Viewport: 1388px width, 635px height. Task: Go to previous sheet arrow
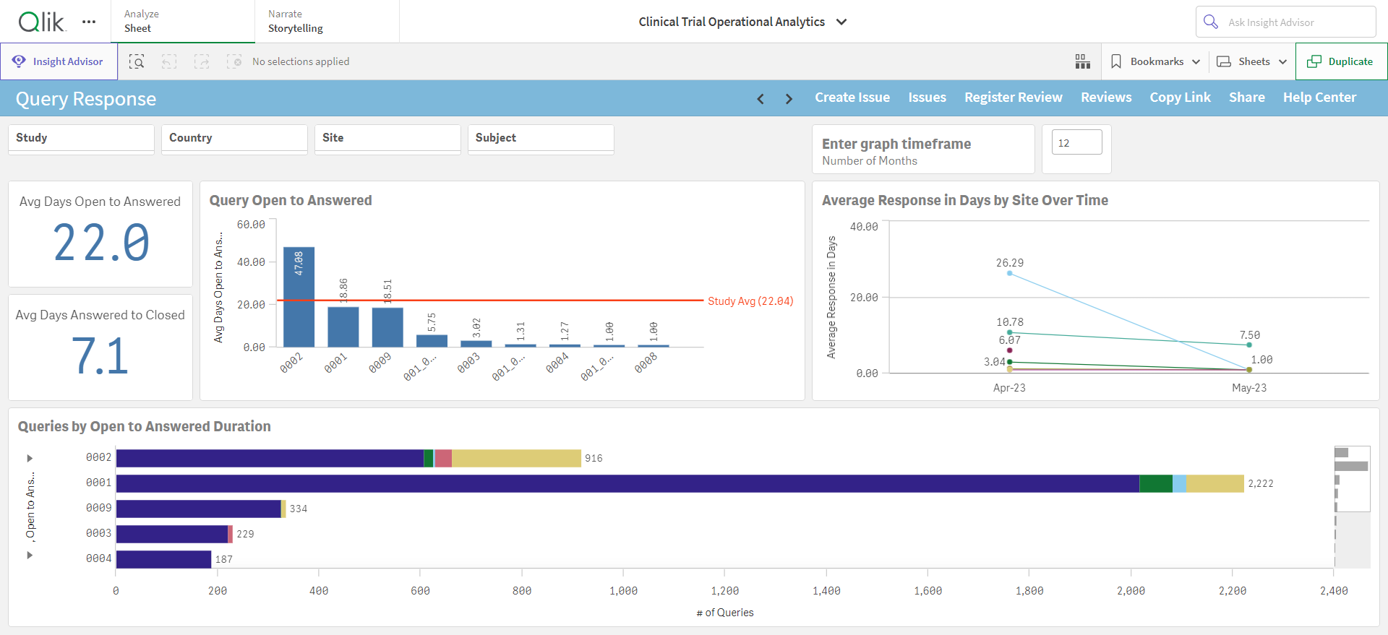(x=761, y=99)
